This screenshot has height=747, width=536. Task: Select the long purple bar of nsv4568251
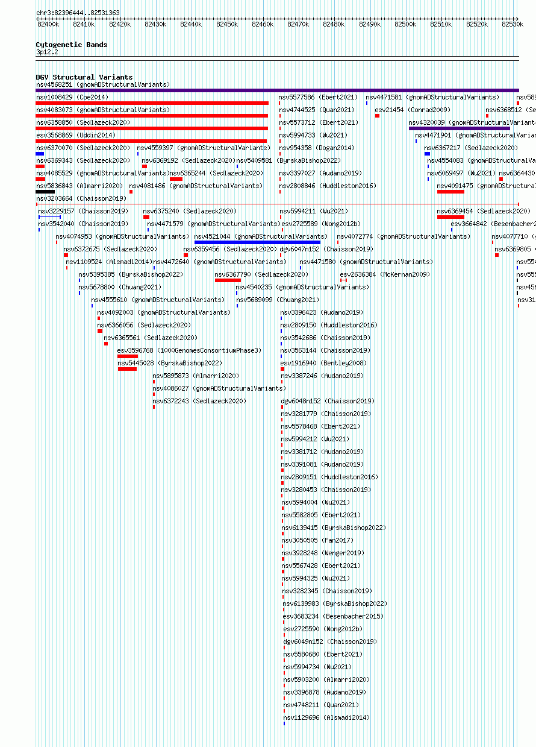click(277, 90)
